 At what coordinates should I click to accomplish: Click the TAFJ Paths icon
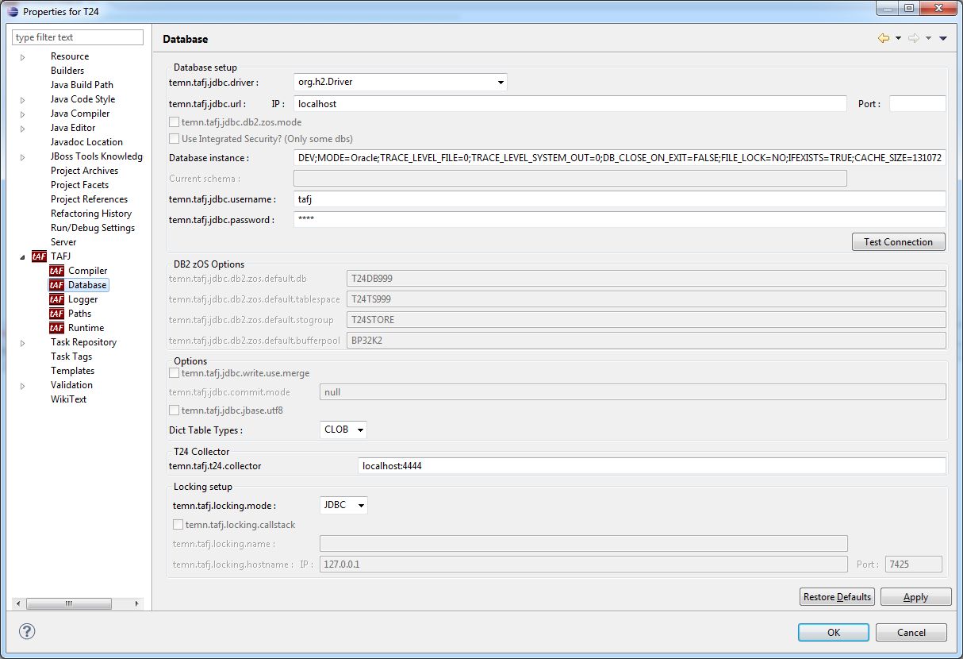point(56,314)
